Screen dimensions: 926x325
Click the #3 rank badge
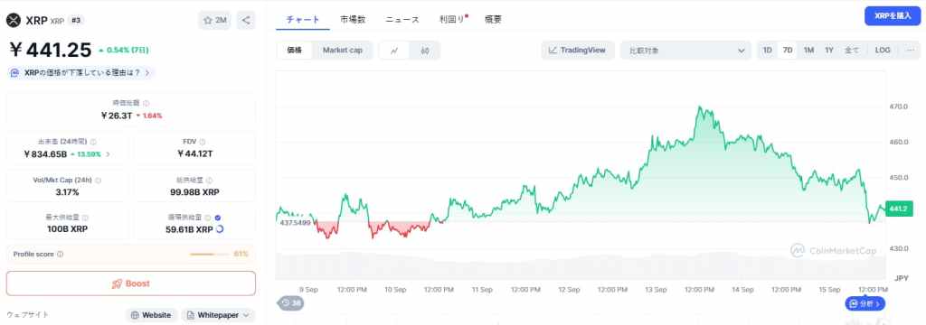click(76, 21)
